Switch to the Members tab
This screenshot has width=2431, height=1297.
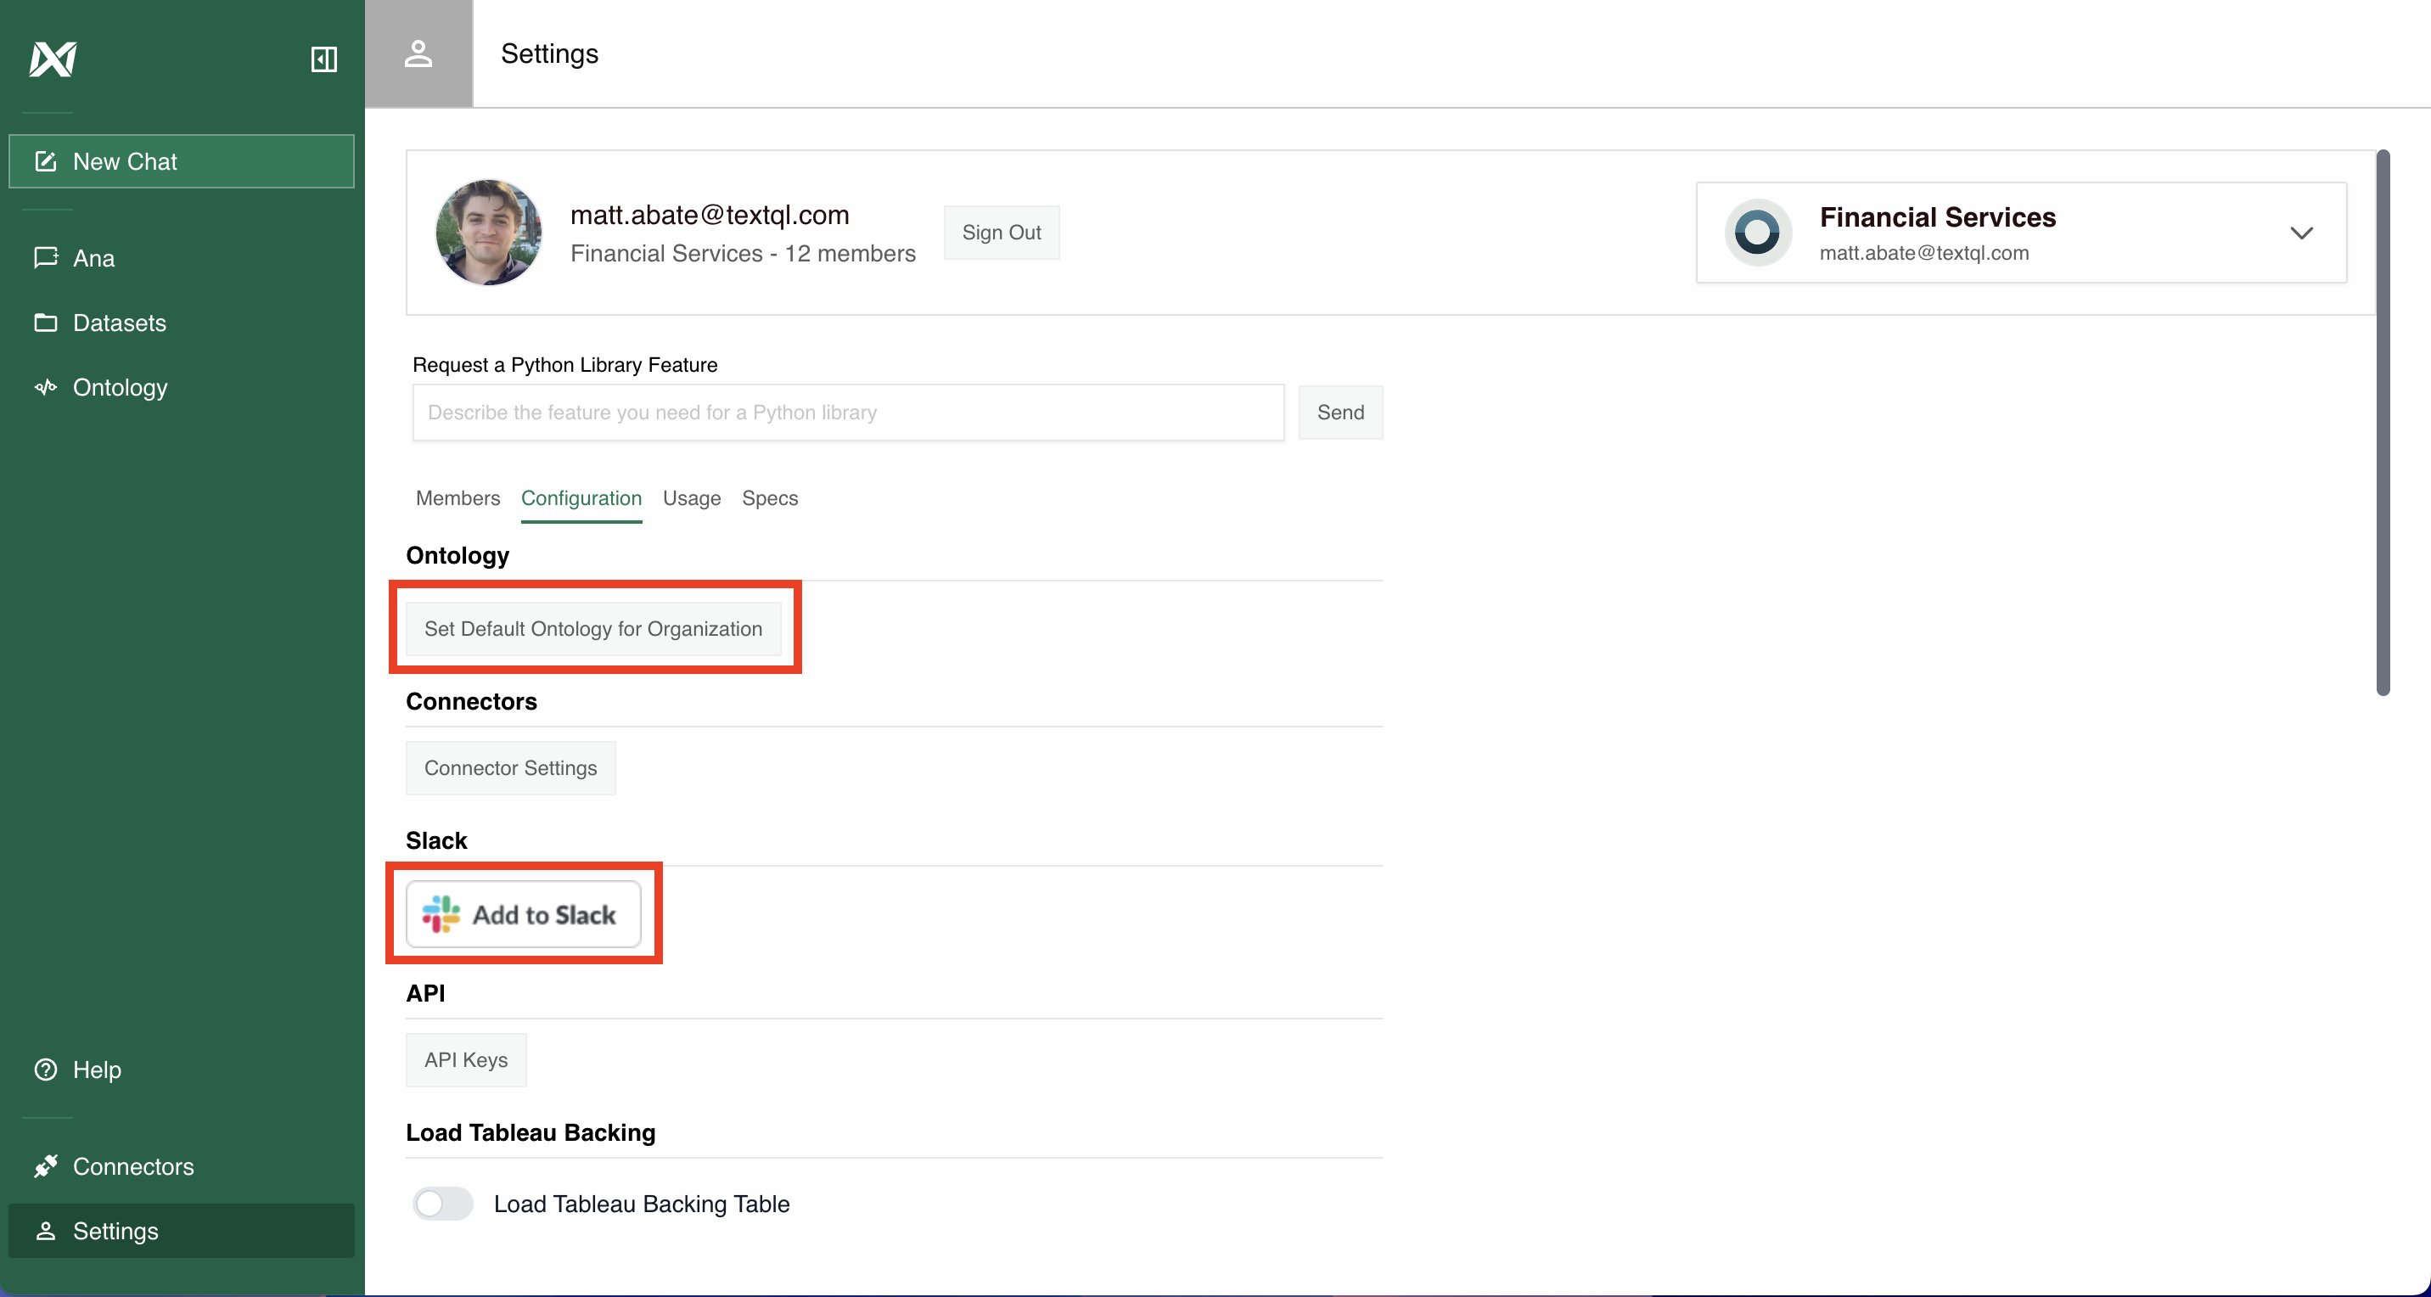pos(457,498)
